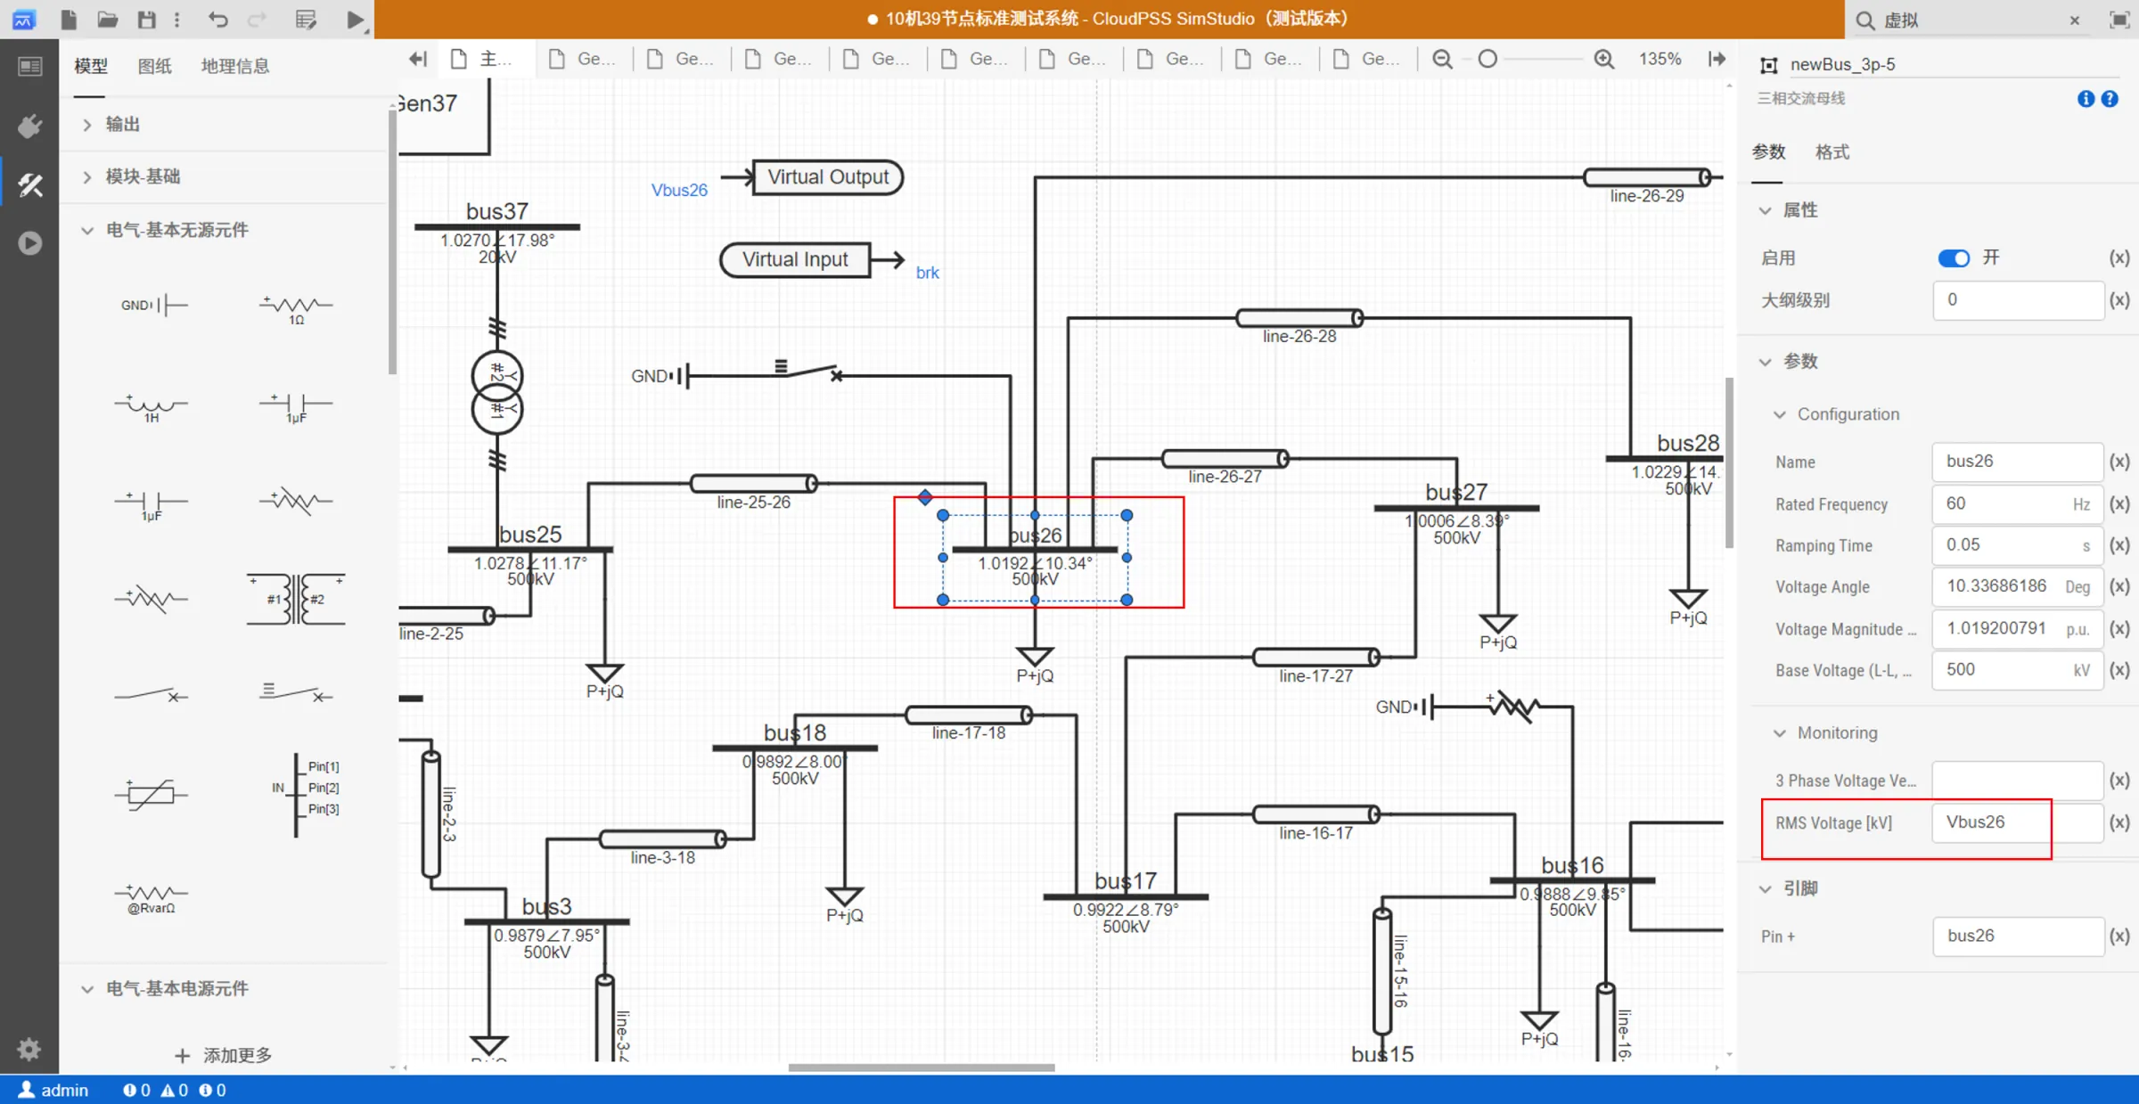The image size is (2139, 1104).
Task: Select the transformer #1 #2 component
Action: pos(296,599)
